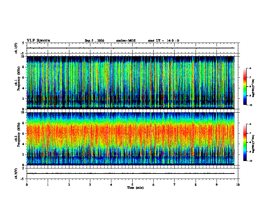Image resolution: width=268 pixels, height=207 pixels.
Task: Select the ch.3(V) waveform axis label
Action: tap(16, 174)
